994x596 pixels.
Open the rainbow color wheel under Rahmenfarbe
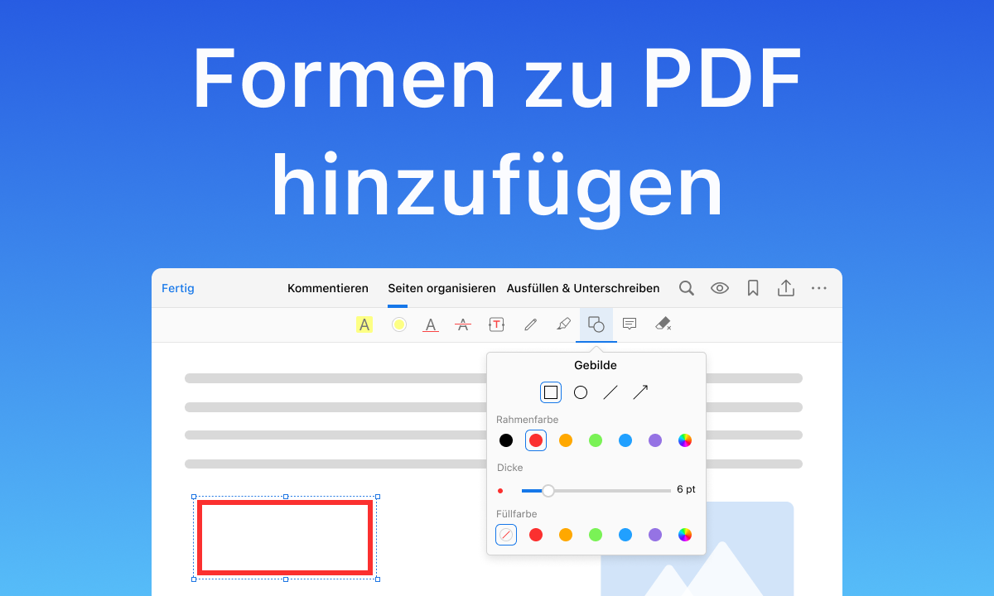(x=685, y=440)
